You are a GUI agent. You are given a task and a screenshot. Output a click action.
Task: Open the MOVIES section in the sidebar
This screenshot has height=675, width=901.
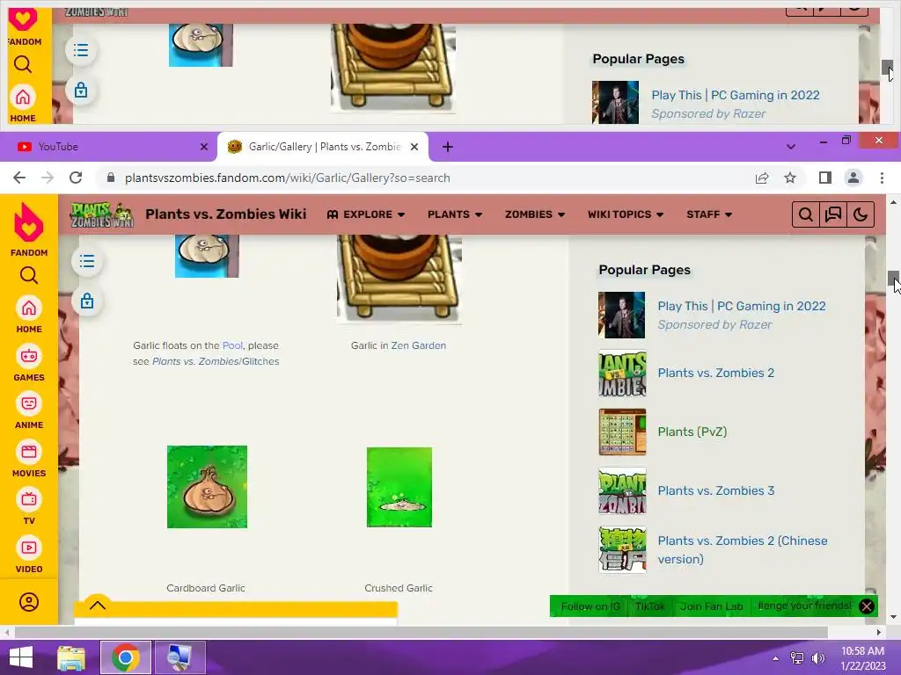pos(29,459)
